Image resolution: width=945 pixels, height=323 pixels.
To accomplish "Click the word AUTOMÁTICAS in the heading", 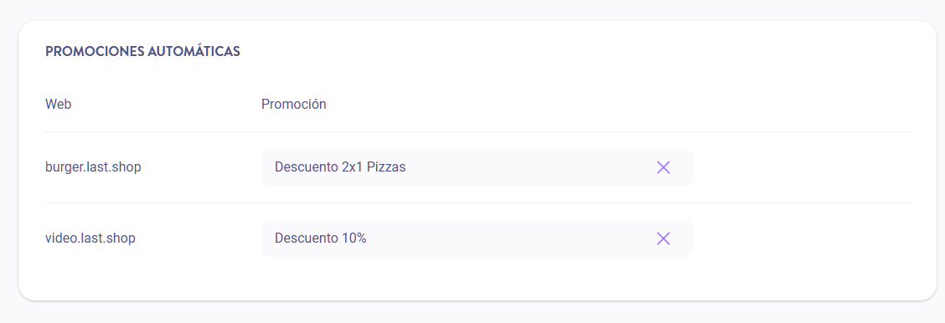I will click(194, 51).
